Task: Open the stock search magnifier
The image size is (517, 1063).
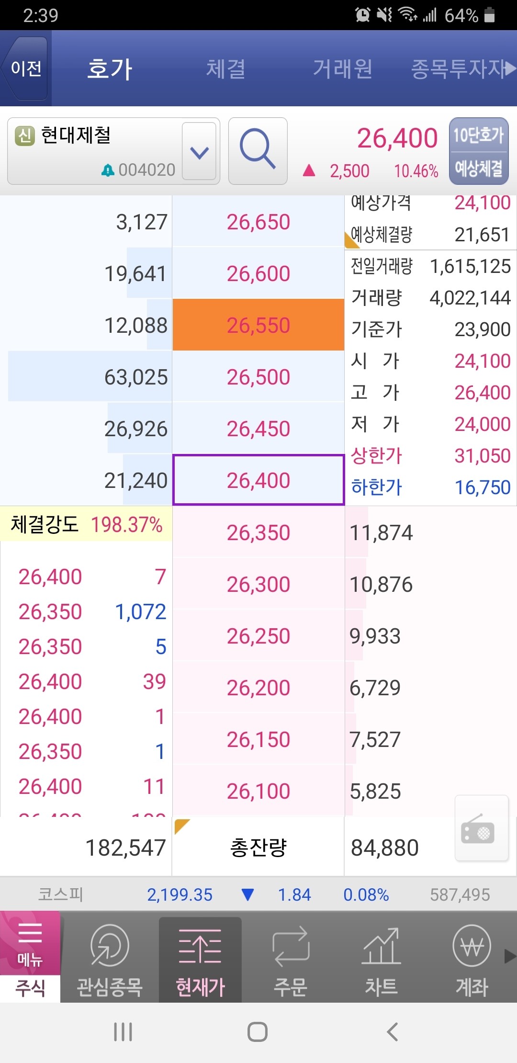Action: click(258, 151)
